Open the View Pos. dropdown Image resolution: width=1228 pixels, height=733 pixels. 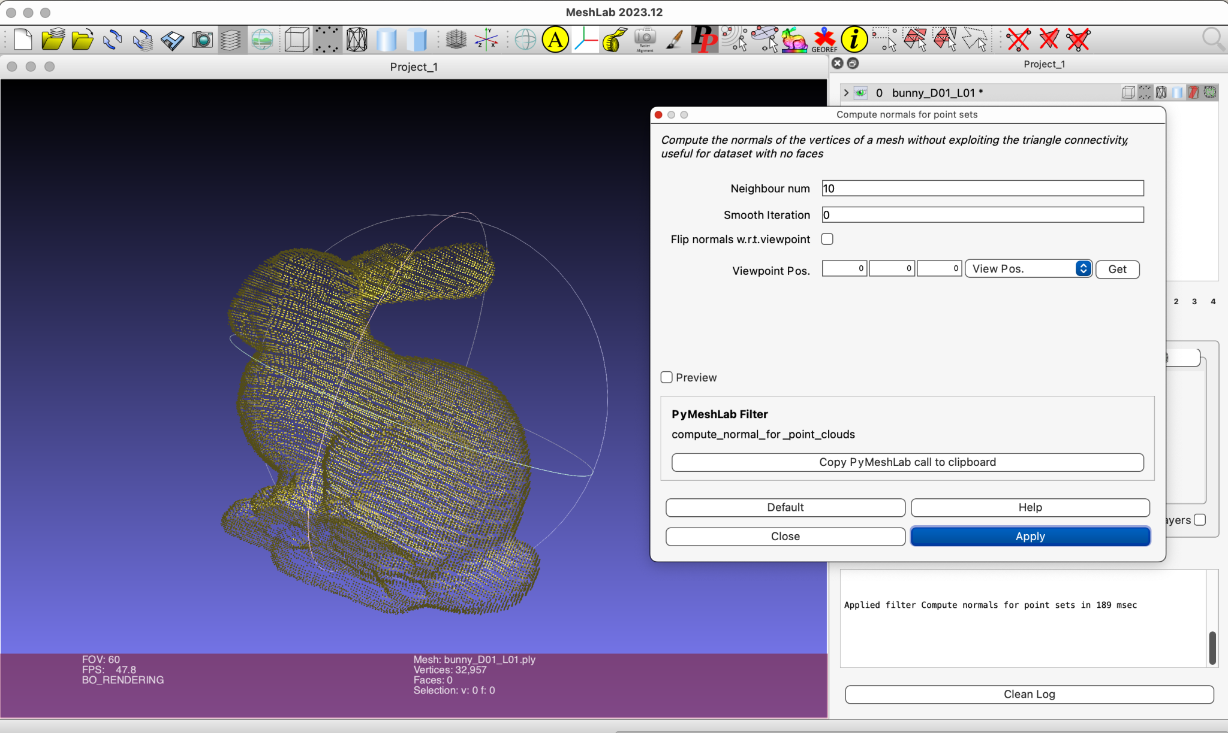1028,269
